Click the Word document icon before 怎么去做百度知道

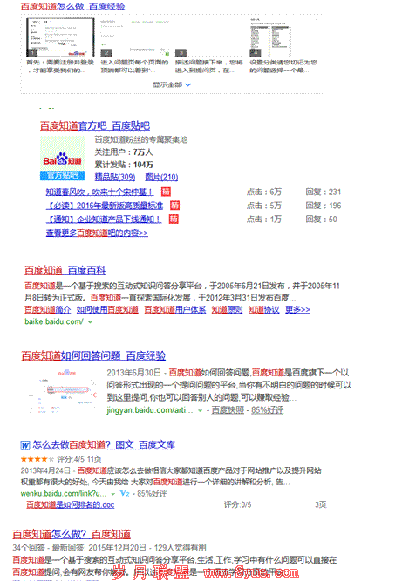pos(25,445)
